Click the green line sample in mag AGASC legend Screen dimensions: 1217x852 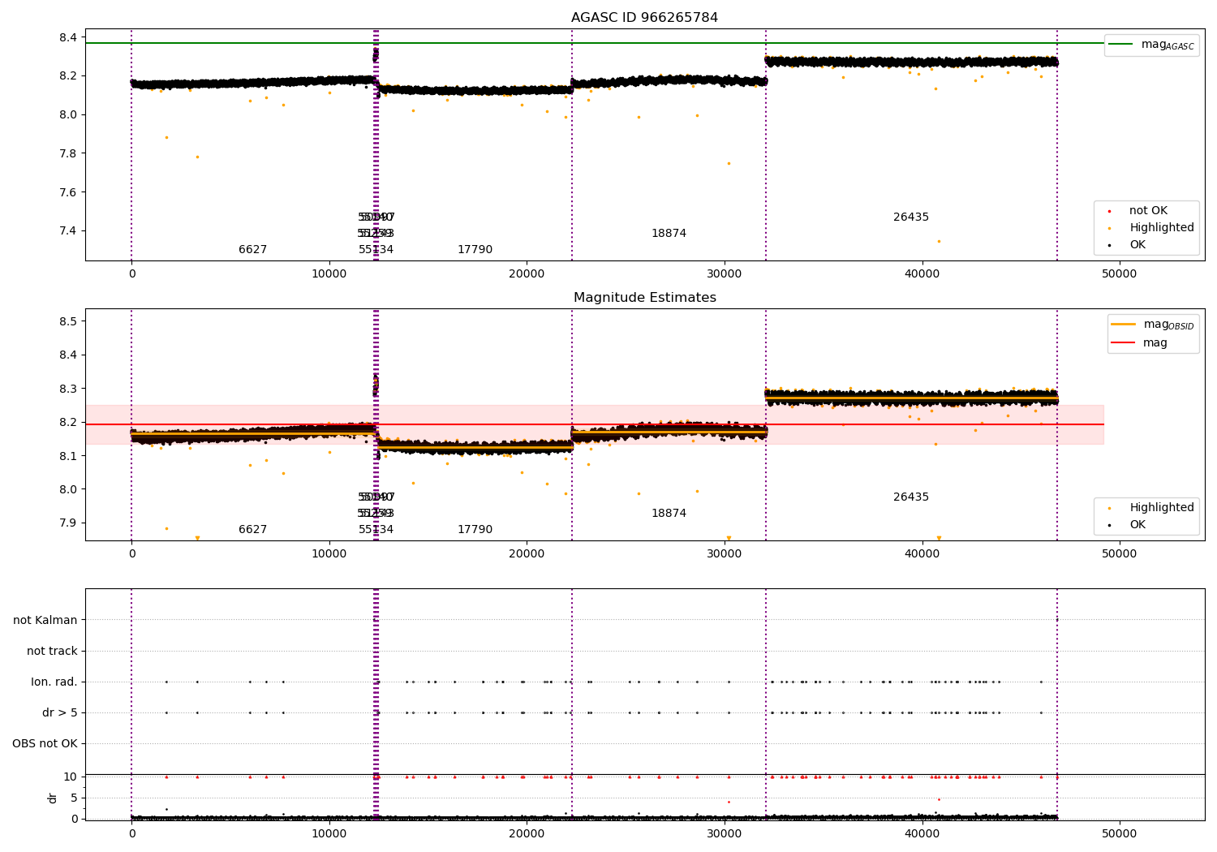click(x=1121, y=44)
